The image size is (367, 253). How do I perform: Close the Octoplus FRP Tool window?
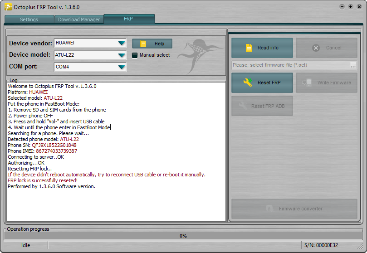click(359, 7)
